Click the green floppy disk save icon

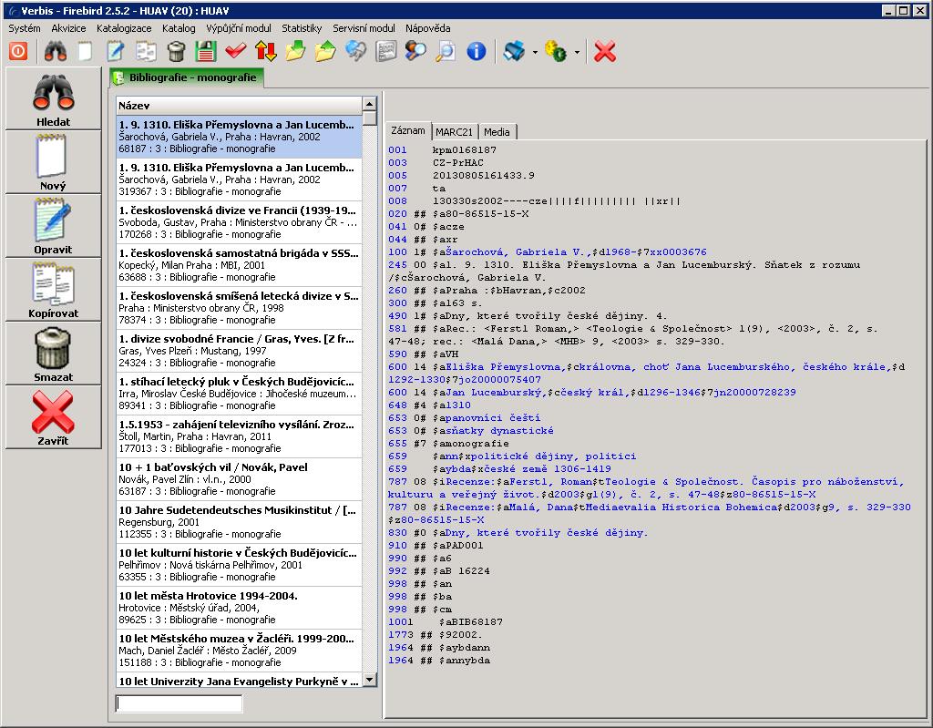point(205,51)
